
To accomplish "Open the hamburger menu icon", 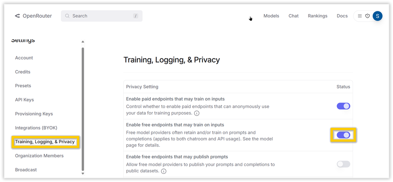I will tap(360, 16).
